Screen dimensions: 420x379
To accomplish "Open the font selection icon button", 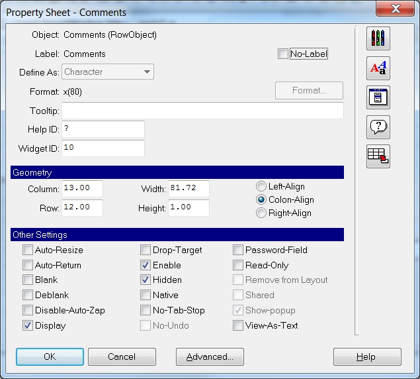I will tap(378, 68).
